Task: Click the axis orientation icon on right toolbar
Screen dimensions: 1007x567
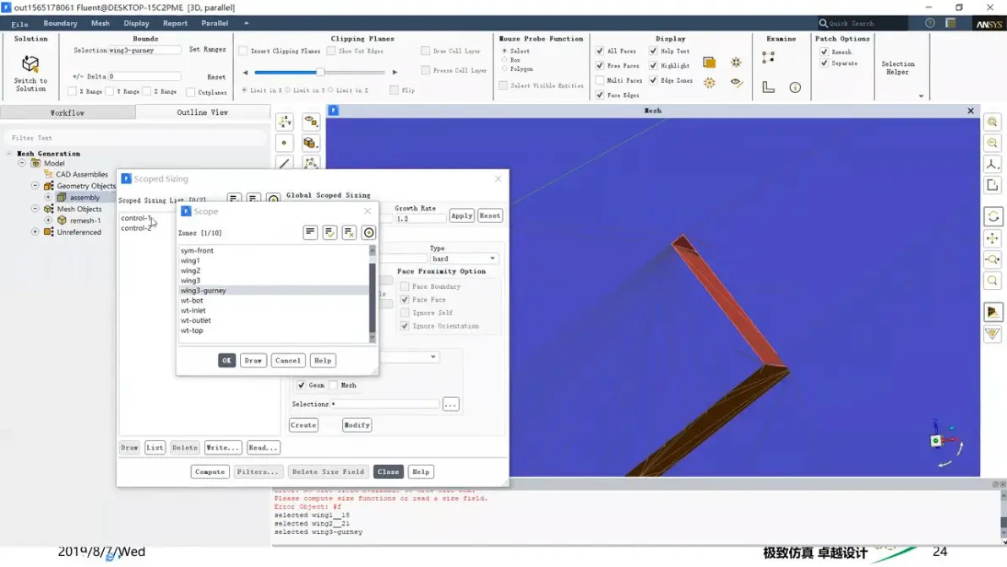Action: coord(993,165)
